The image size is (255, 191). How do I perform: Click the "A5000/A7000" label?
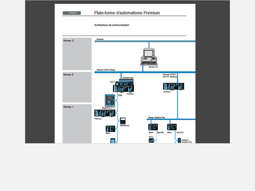click(128, 78)
